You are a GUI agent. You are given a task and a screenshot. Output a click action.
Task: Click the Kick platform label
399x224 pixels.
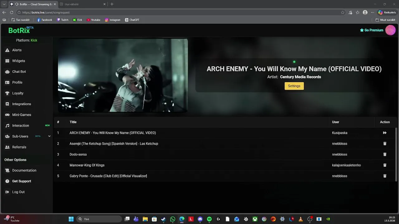point(34,40)
